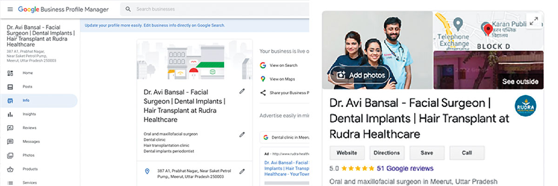Click the Website button
This screenshot has width=558, height=186.
click(x=347, y=153)
